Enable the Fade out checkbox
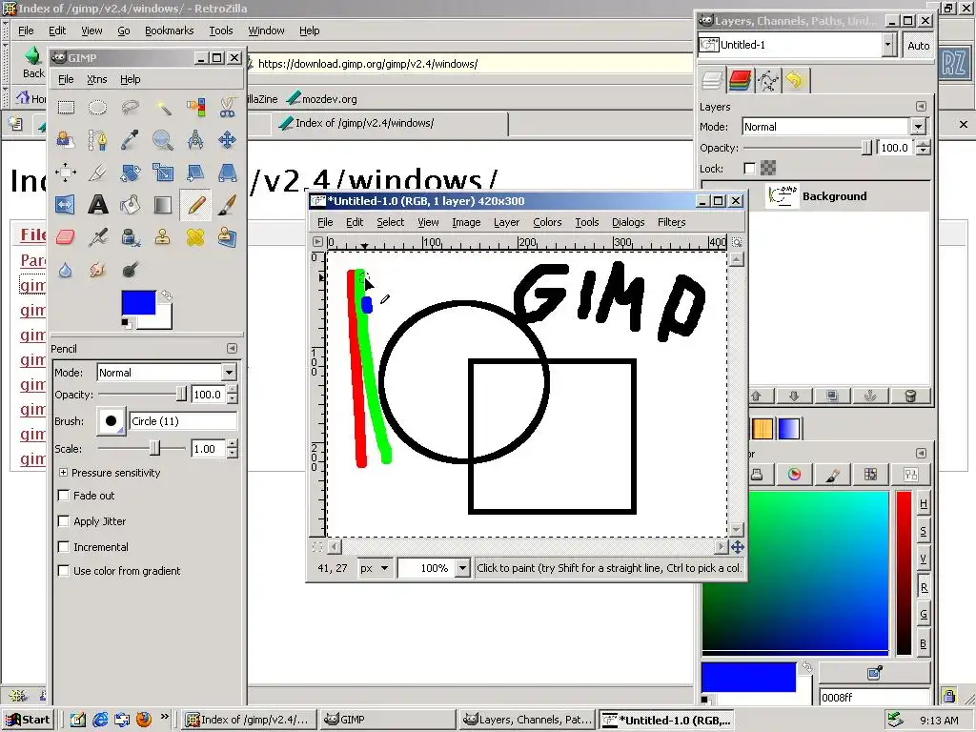The width and height of the screenshot is (976, 732). (x=64, y=496)
